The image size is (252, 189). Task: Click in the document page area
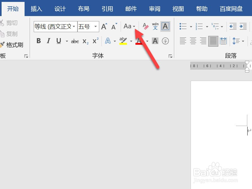coord(221,135)
